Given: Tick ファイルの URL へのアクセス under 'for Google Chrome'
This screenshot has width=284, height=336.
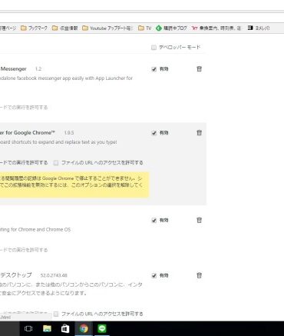Looking at the screenshot, I should (x=56, y=163).
